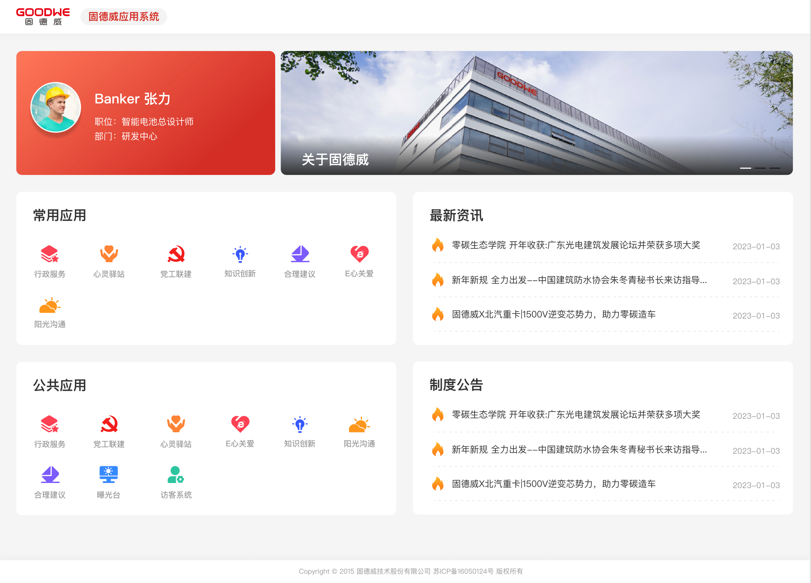Image resolution: width=811 pixels, height=583 pixels.
Task: Launch E心关爱 from 公共应用 section
Action: [240, 431]
